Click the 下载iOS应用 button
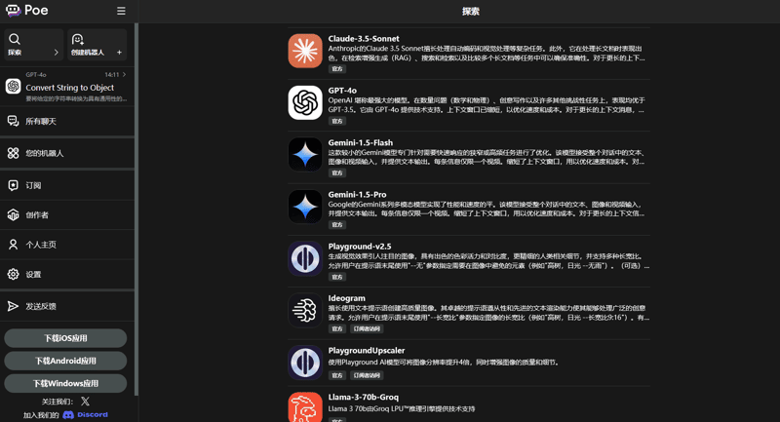Screen dimensions: 780x422 (65, 338)
